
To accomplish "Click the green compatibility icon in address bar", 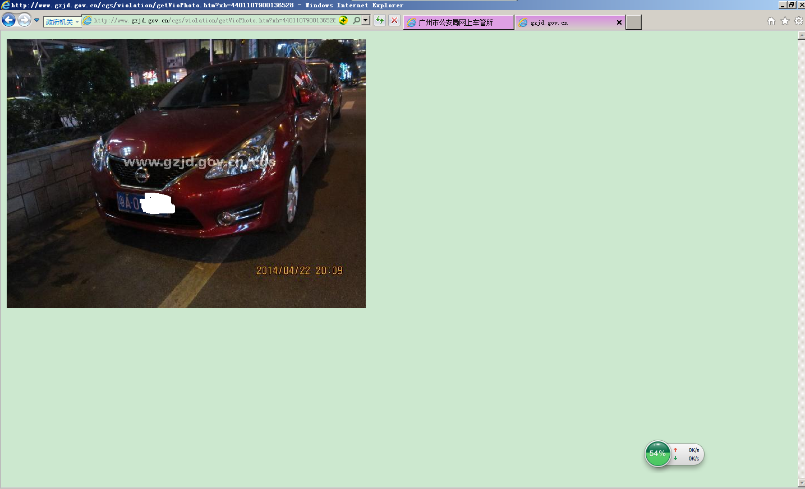I will (343, 21).
